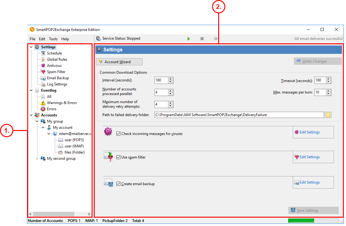Click the My second group icon
The height and width of the screenshot is (226, 346).
pos(43,158)
